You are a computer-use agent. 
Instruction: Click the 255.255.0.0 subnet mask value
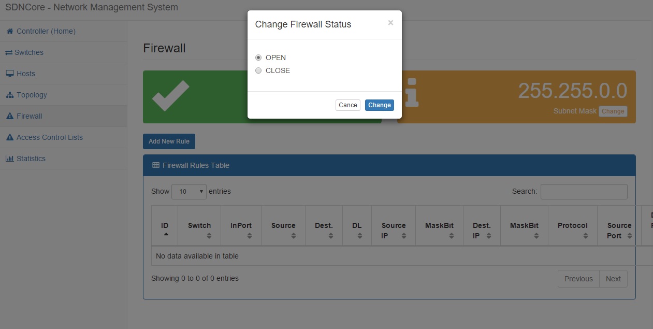pos(573,91)
